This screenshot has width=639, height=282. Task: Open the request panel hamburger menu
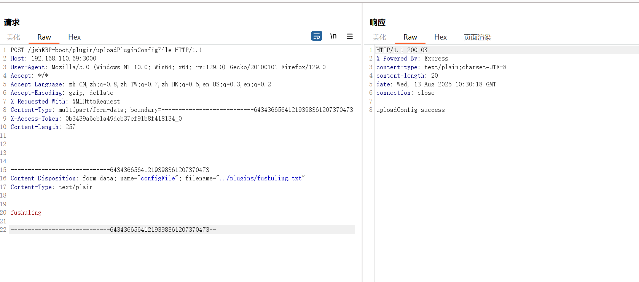[350, 36]
